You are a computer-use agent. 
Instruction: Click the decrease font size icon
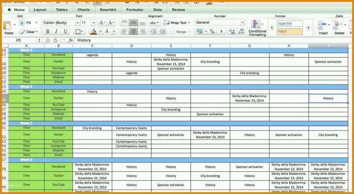coord(111,23)
